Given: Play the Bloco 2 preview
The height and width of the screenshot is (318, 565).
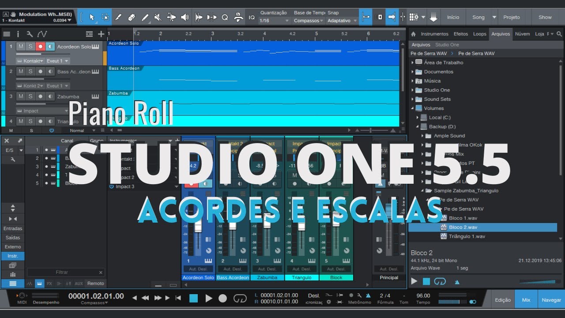Looking at the screenshot, I should tap(414, 281).
